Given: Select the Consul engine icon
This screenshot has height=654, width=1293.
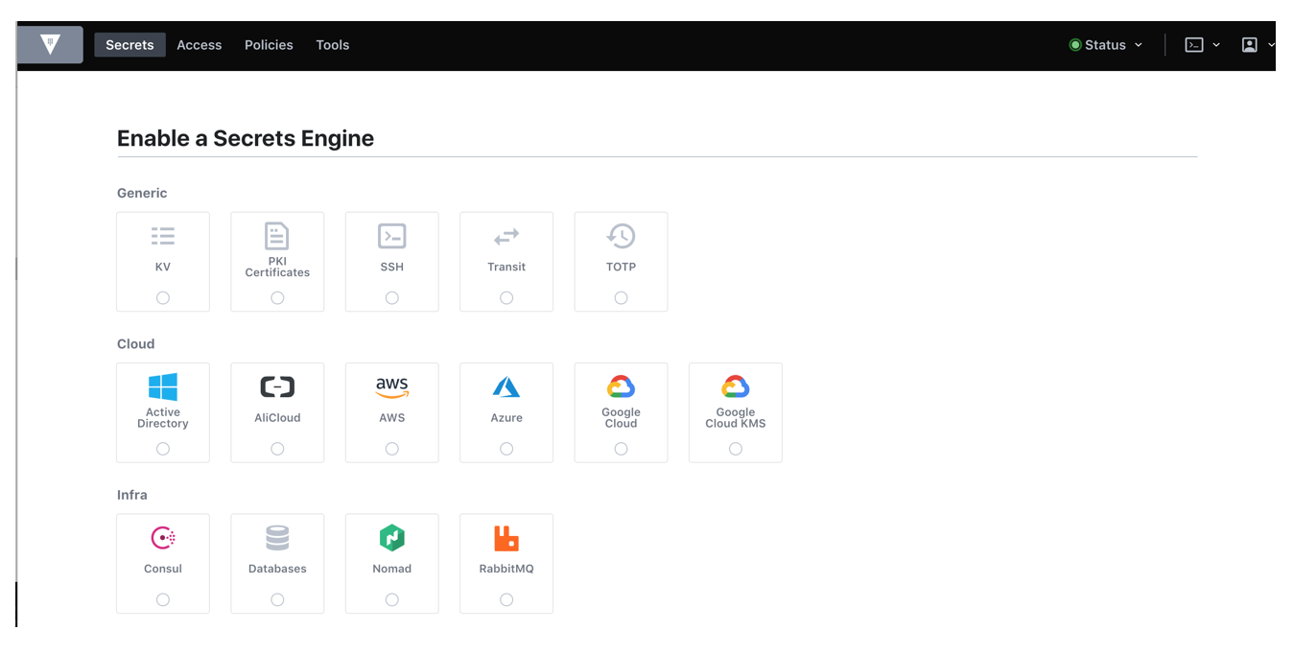Looking at the screenshot, I should tap(162, 538).
